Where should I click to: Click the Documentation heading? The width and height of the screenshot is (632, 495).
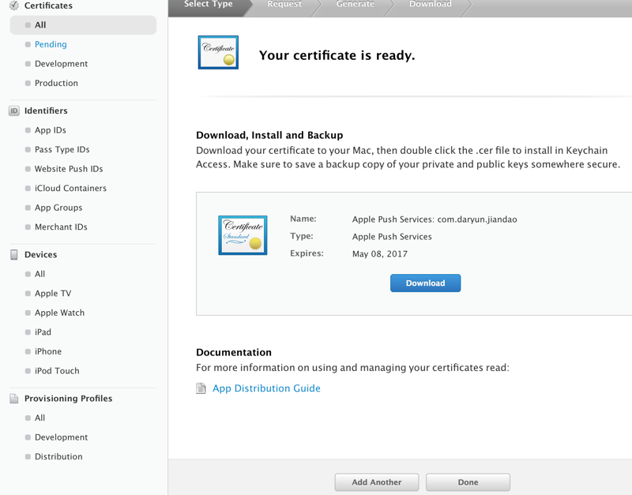pyautogui.click(x=234, y=352)
